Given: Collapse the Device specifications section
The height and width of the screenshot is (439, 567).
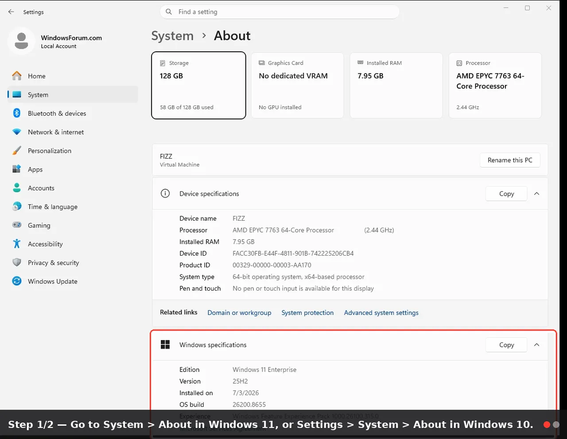Looking at the screenshot, I should 536,194.
